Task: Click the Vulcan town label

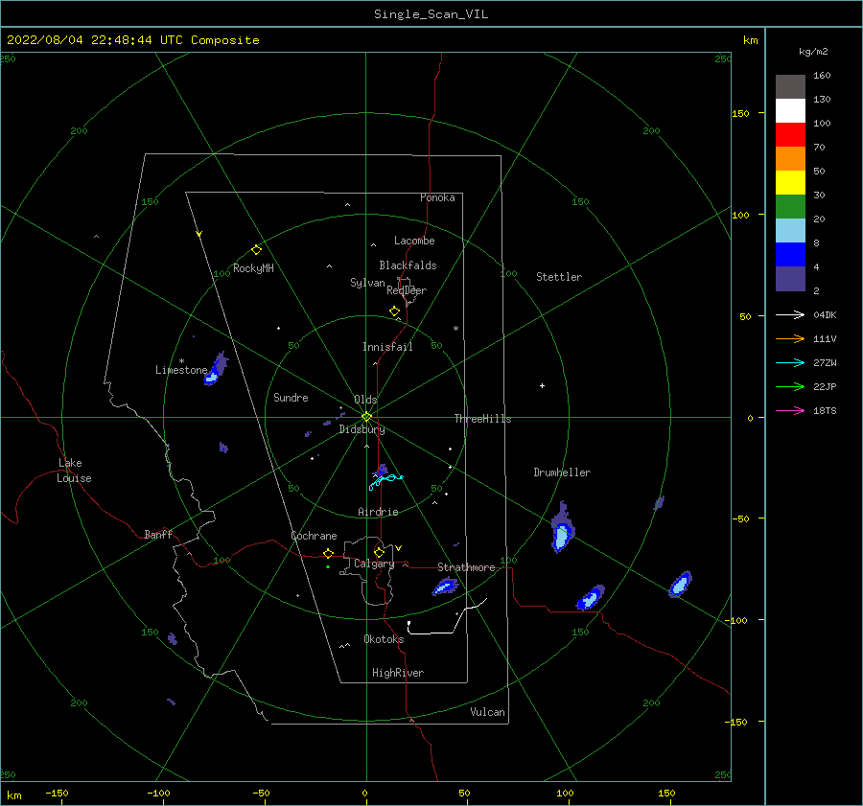Action: click(488, 712)
